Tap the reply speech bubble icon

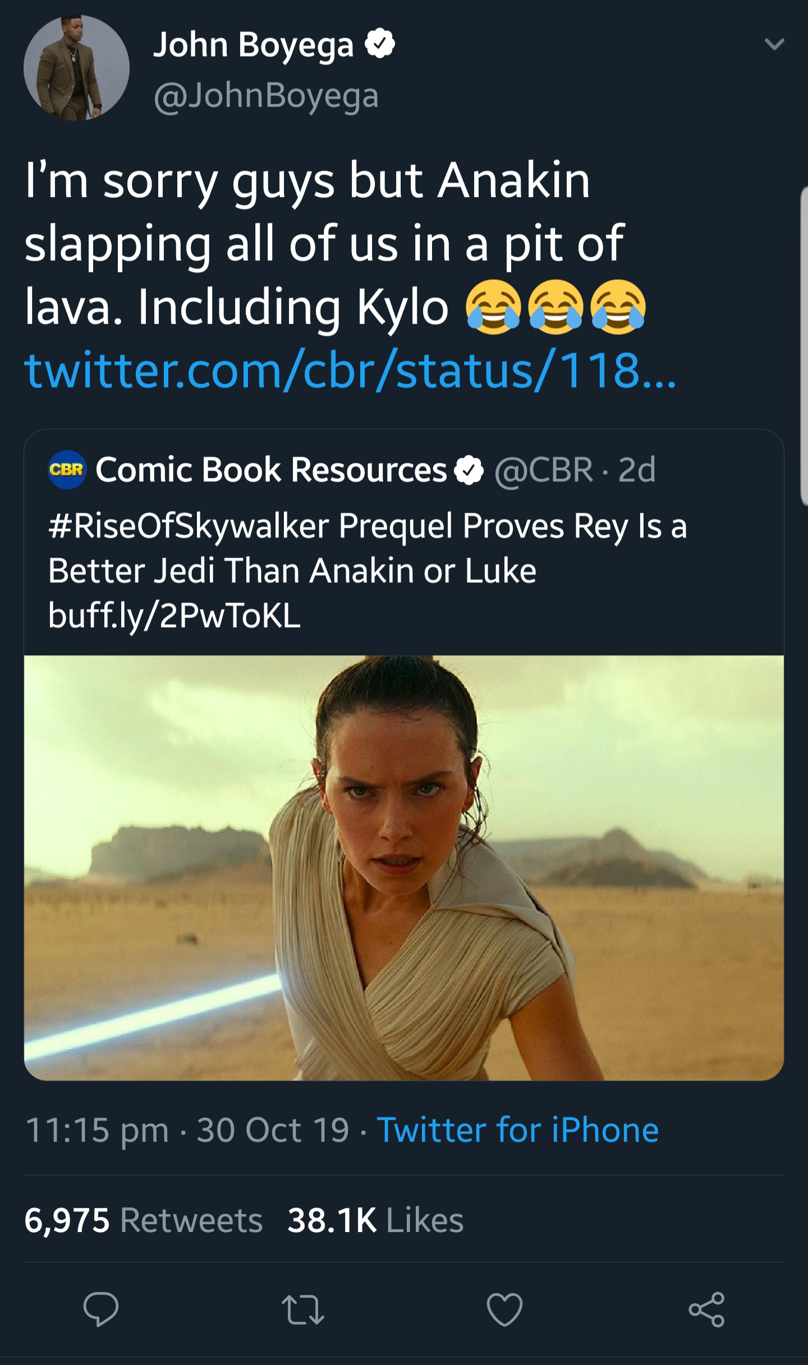(x=101, y=1309)
